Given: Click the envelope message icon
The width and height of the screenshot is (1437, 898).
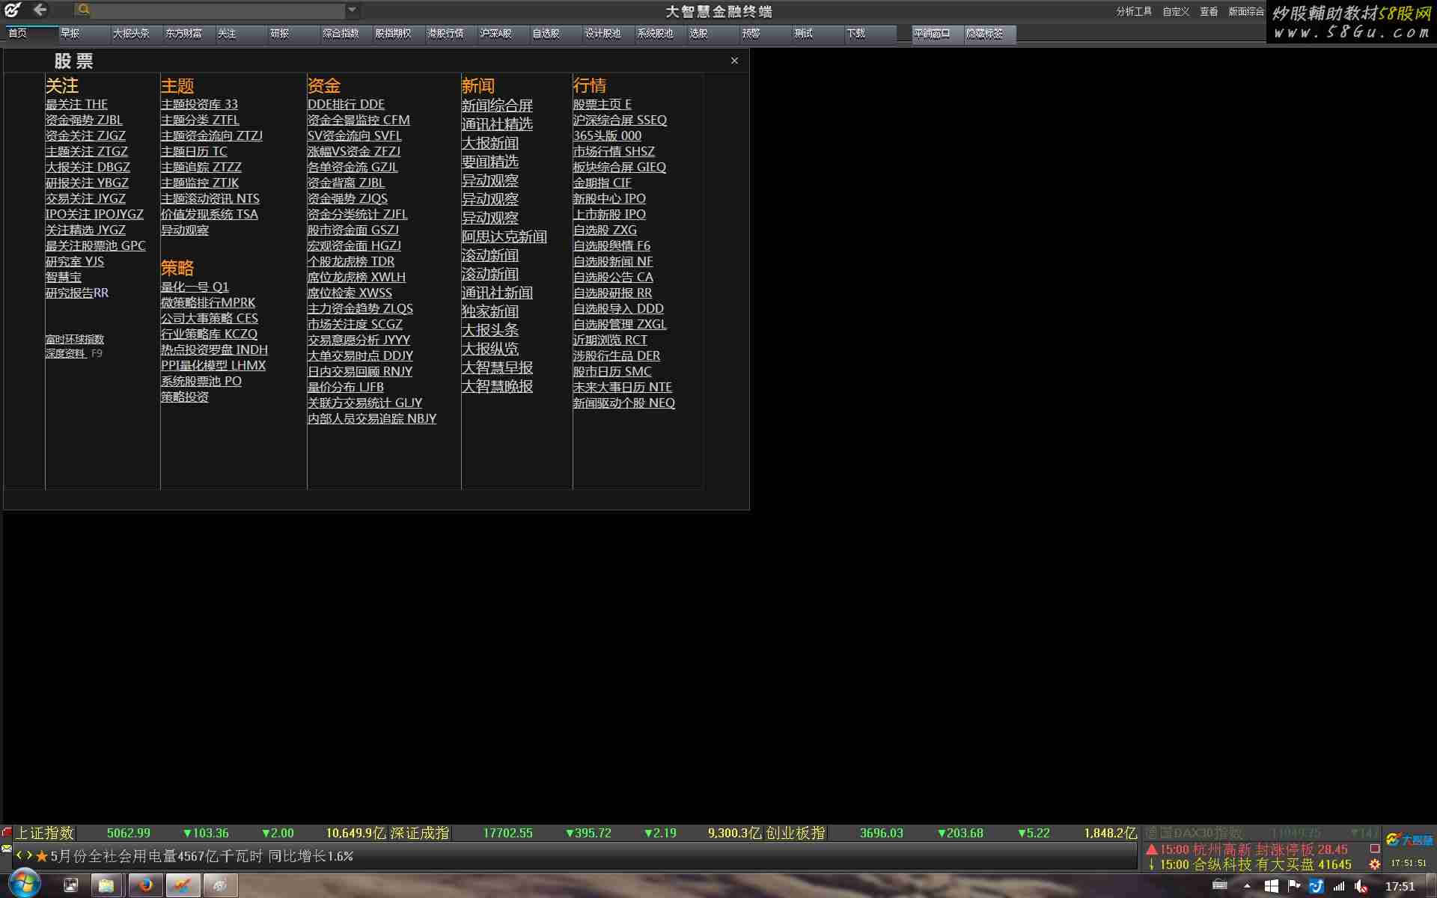Looking at the screenshot, I should pos(7,849).
